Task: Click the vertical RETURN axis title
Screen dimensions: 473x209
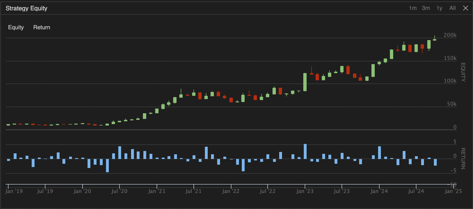Action: pos(463,158)
